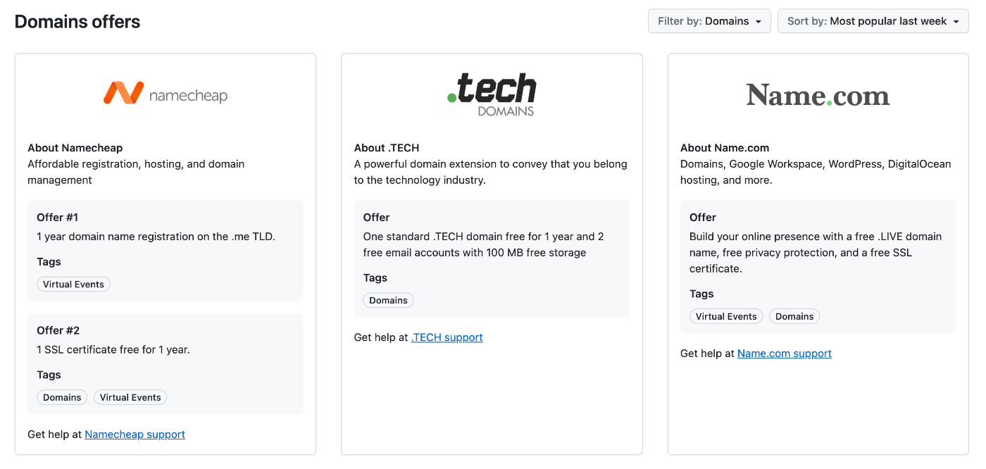Open the Name.com support link
Screen dimensions: 986x469
(784, 354)
